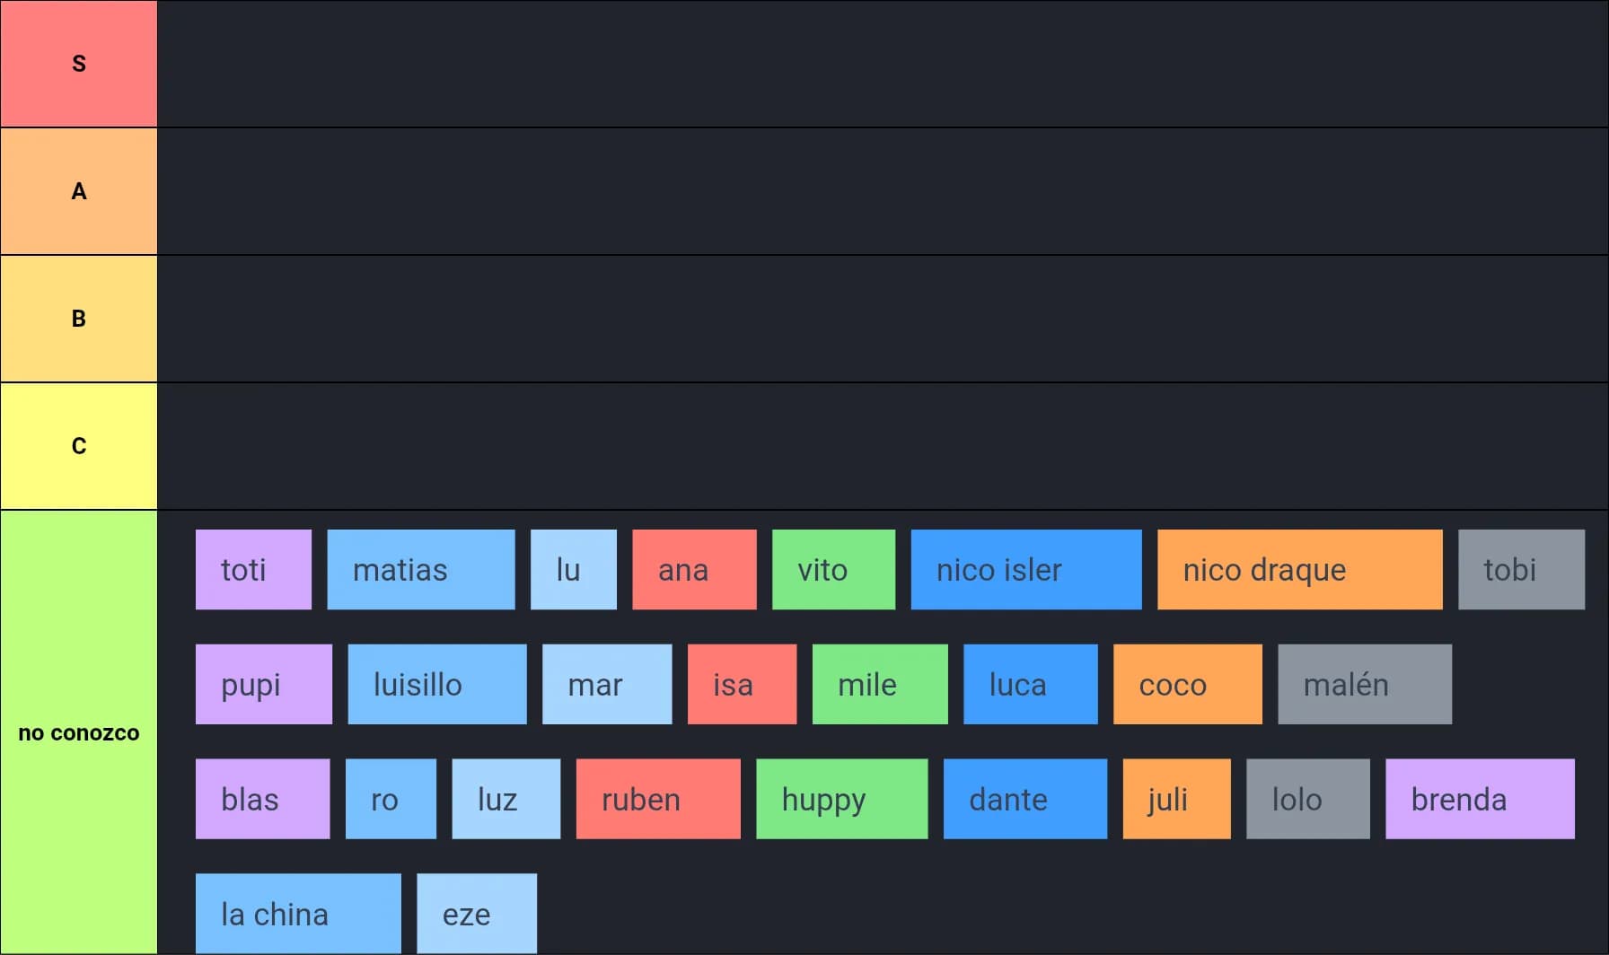The width and height of the screenshot is (1609, 955).
Task: Select the purple 'toti' tile
Action: coord(253,570)
